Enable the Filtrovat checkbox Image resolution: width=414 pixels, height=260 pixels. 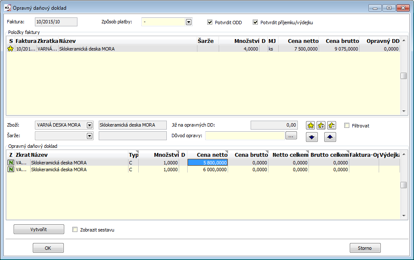(x=347, y=125)
